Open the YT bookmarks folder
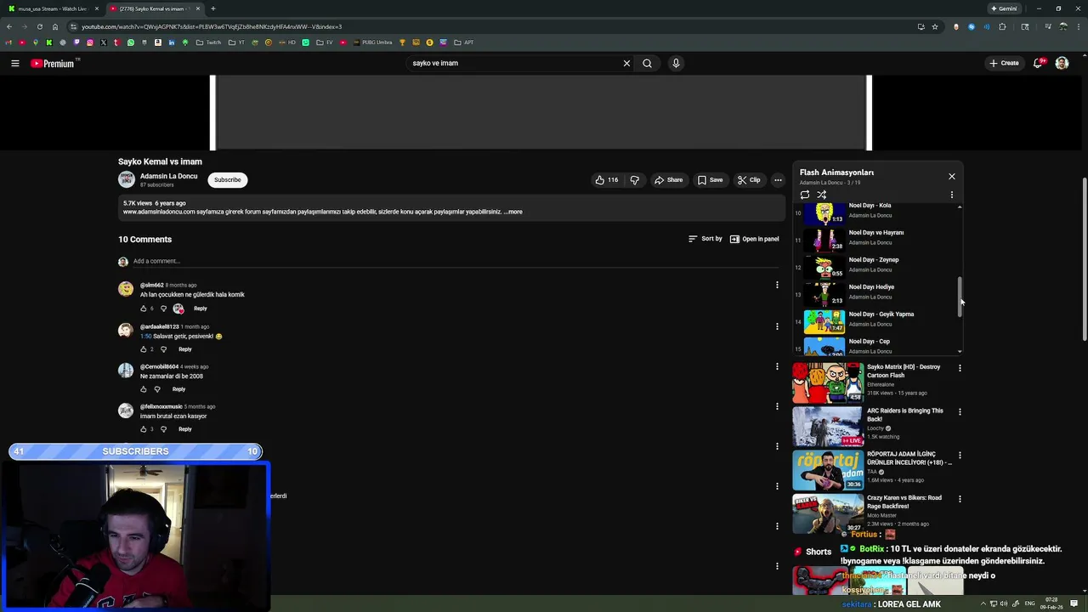This screenshot has height=612, width=1088. [x=235, y=42]
